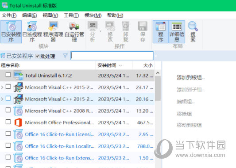Image resolution: width=236 pixels, height=168 pixels.
Task: Sort by the 程序名称 column header
Action: (47, 65)
